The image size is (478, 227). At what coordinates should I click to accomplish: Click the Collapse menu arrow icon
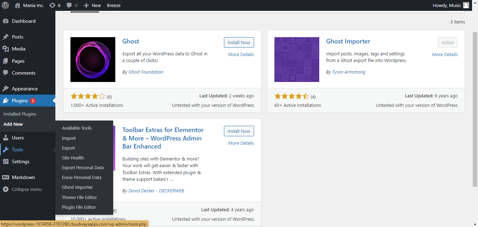point(6,189)
